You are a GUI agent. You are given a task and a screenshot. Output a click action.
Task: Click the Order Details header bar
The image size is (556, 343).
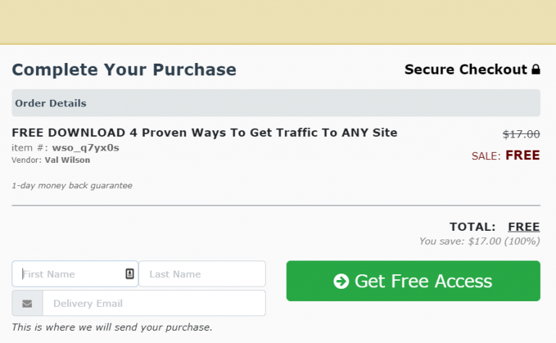(276, 103)
